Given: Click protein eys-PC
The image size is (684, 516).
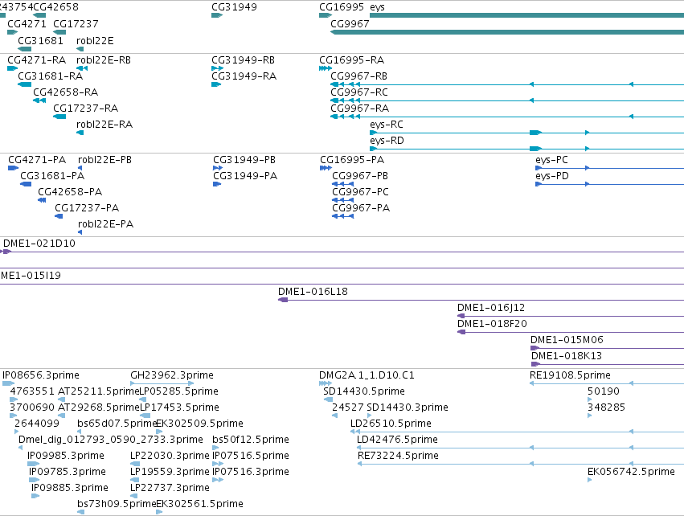Looking at the screenshot, I should click(552, 160).
